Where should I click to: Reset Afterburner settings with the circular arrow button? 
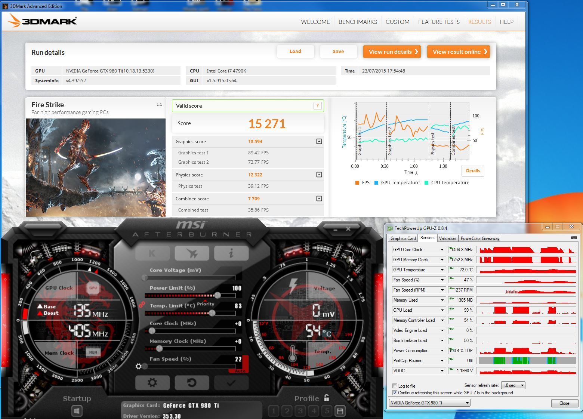[x=192, y=383]
